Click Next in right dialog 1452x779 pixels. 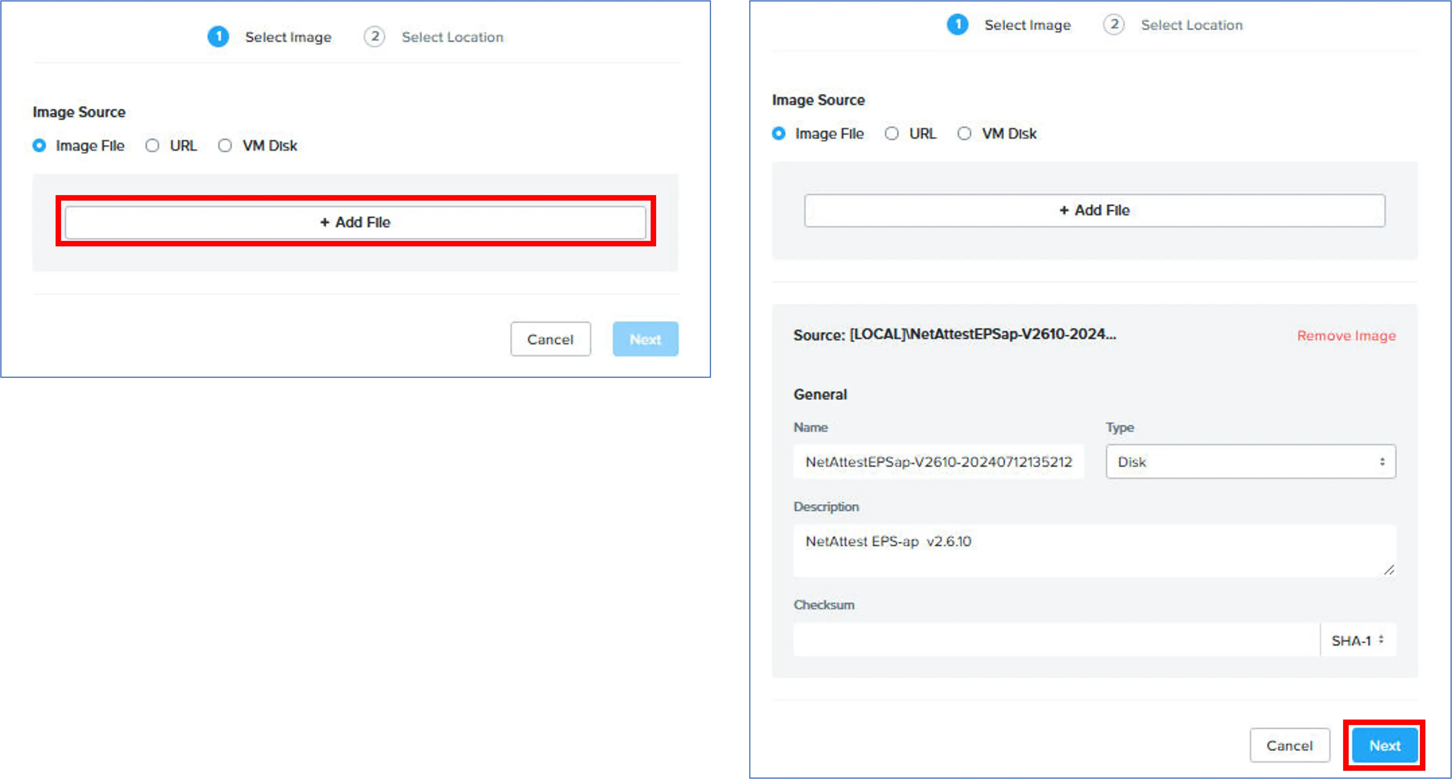1385,745
